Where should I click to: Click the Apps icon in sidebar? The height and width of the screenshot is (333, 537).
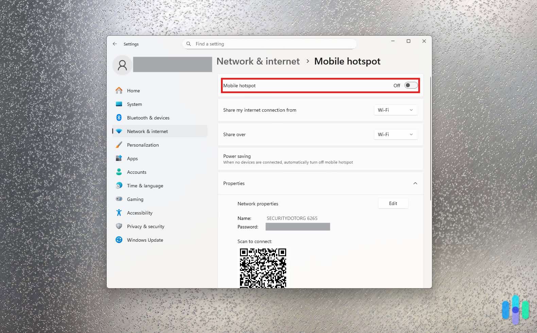pyautogui.click(x=119, y=158)
